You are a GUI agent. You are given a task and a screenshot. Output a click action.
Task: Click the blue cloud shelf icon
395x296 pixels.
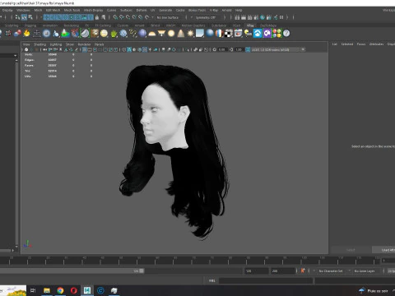[258, 34]
